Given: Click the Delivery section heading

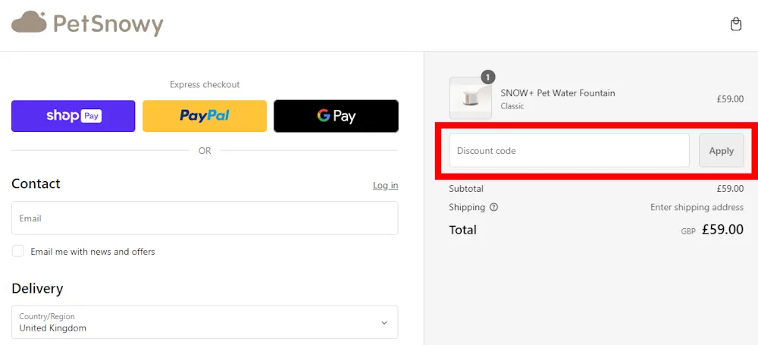Looking at the screenshot, I should [37, 288].
